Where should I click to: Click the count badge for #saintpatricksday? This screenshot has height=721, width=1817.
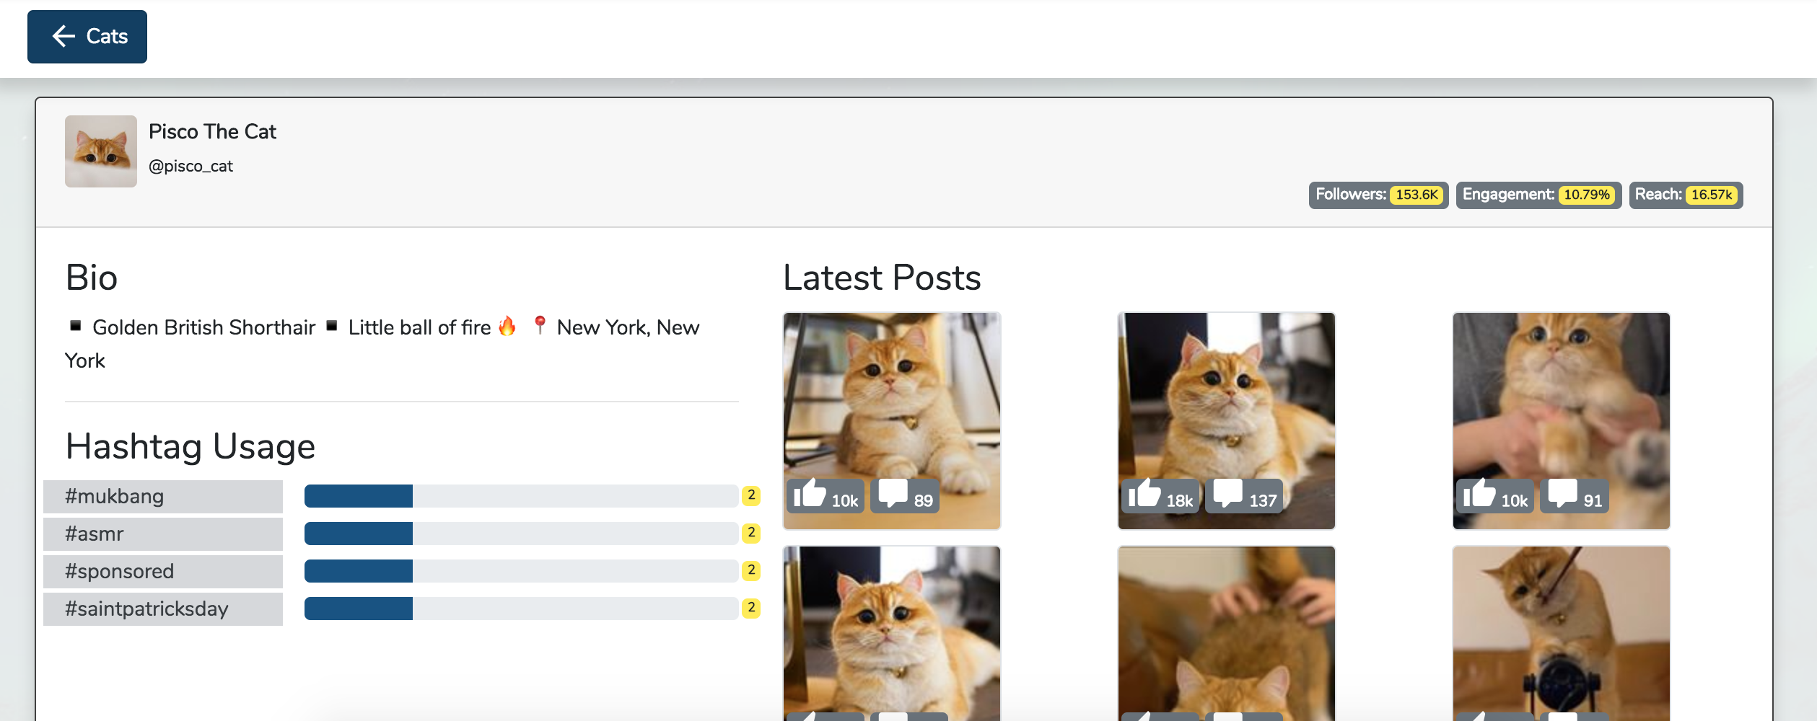[751, 608]
